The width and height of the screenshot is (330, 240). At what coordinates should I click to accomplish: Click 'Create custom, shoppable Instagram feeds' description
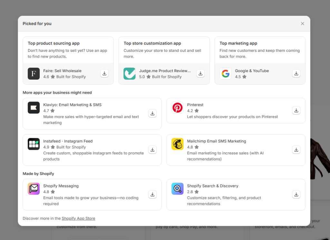(x=93, y=156)
